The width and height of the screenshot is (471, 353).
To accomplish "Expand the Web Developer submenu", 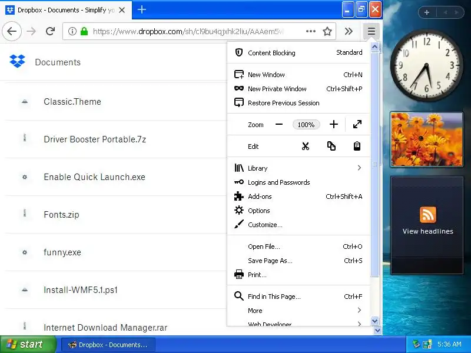I will click(298, 324).
